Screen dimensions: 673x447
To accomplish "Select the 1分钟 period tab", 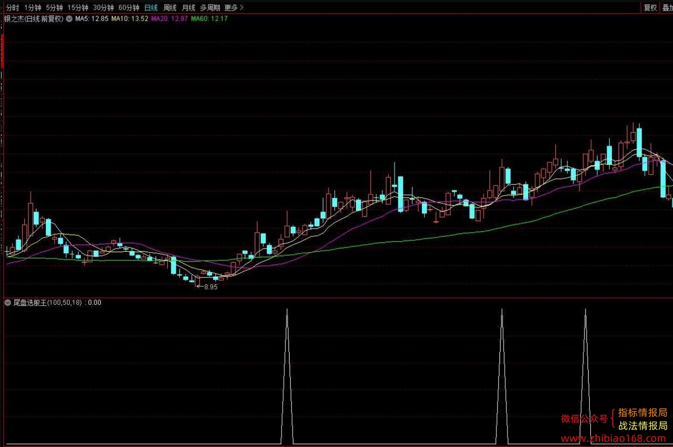I will tap(32, 8).
